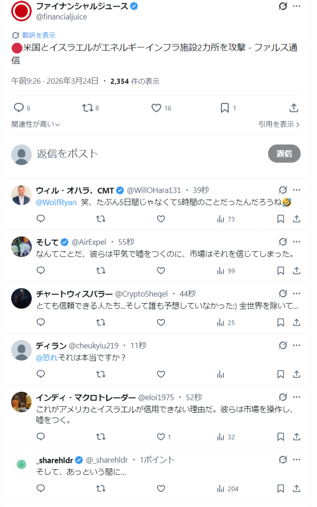Open WillOHara131's profile picture
317x507 pixels.
21,195
